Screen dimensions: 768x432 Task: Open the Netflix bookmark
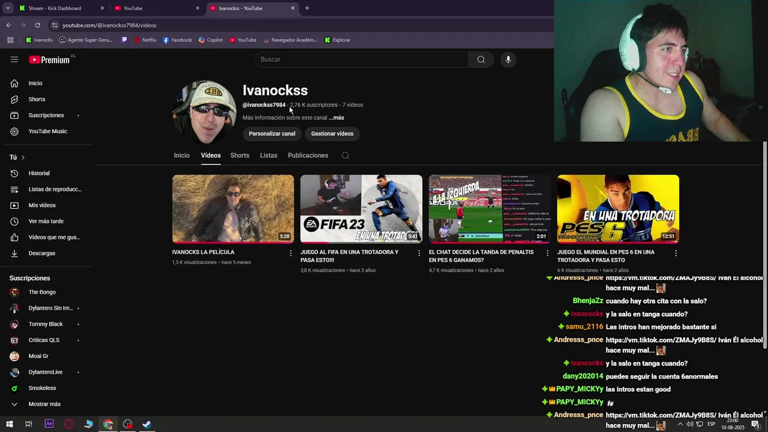point(145,40)
